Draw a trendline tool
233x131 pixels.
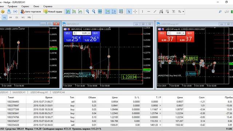tap(155, 12)
